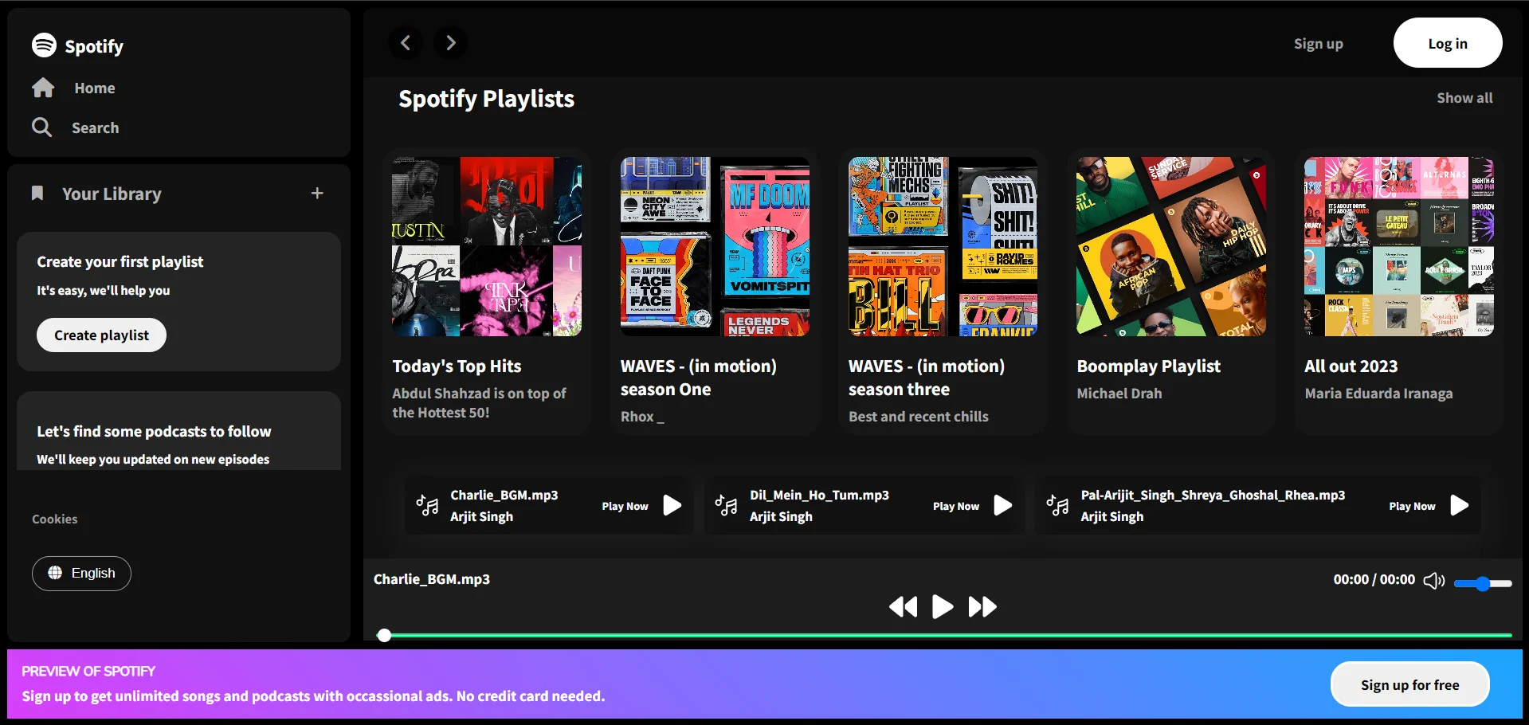This screenshot has height=725, width=1529.
Task: Click current track name Charlie_BGM.mp3 in player
Action: (431, 579)
